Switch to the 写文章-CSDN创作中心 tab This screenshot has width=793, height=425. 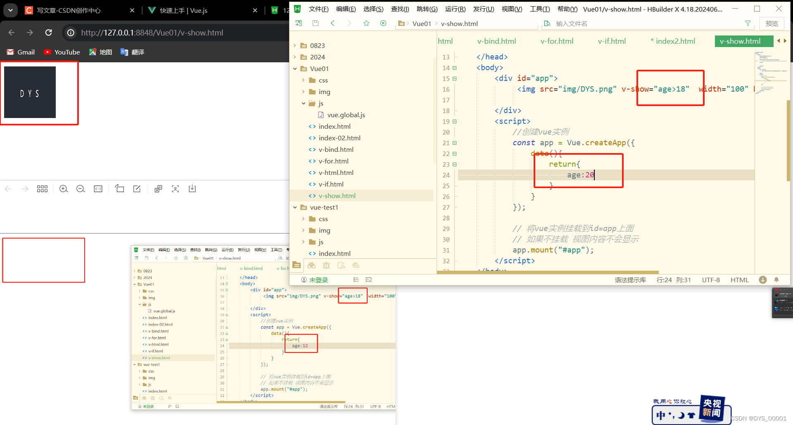pyautogui.click(x=69, y=10)
